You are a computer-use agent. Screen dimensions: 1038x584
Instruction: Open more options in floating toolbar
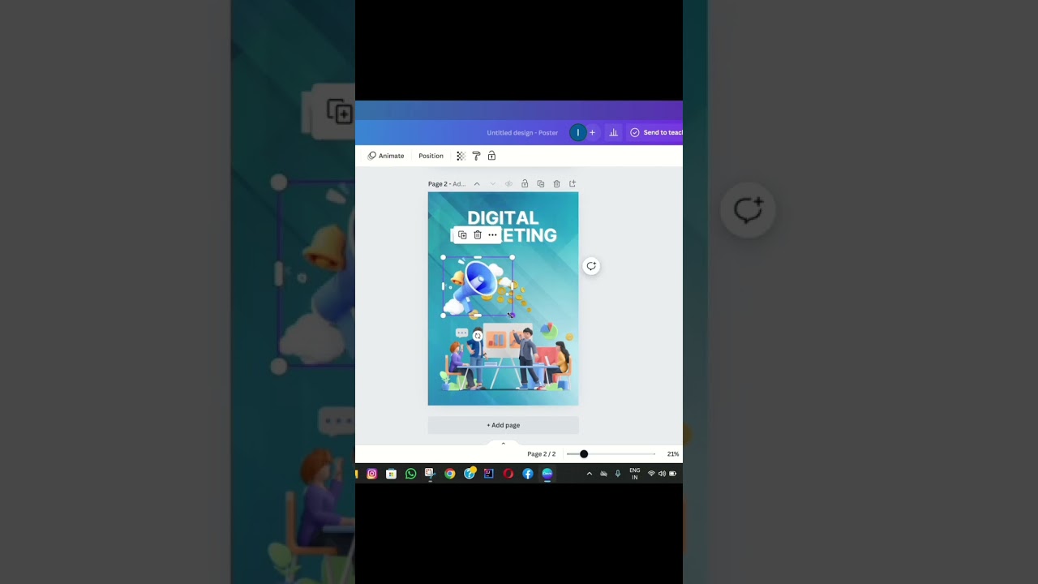point(492,235)
